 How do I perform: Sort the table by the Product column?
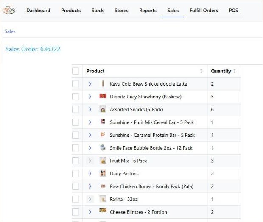201,71
